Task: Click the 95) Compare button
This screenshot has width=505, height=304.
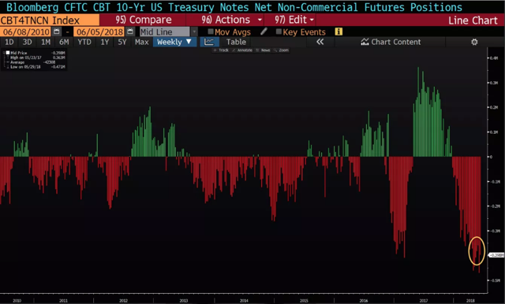Action: coord(144,20)
